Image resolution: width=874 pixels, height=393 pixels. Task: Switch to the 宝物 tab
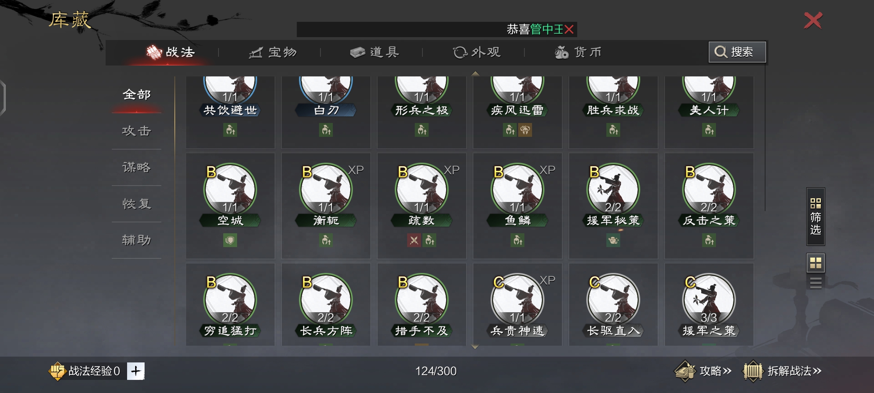(273, 52)
